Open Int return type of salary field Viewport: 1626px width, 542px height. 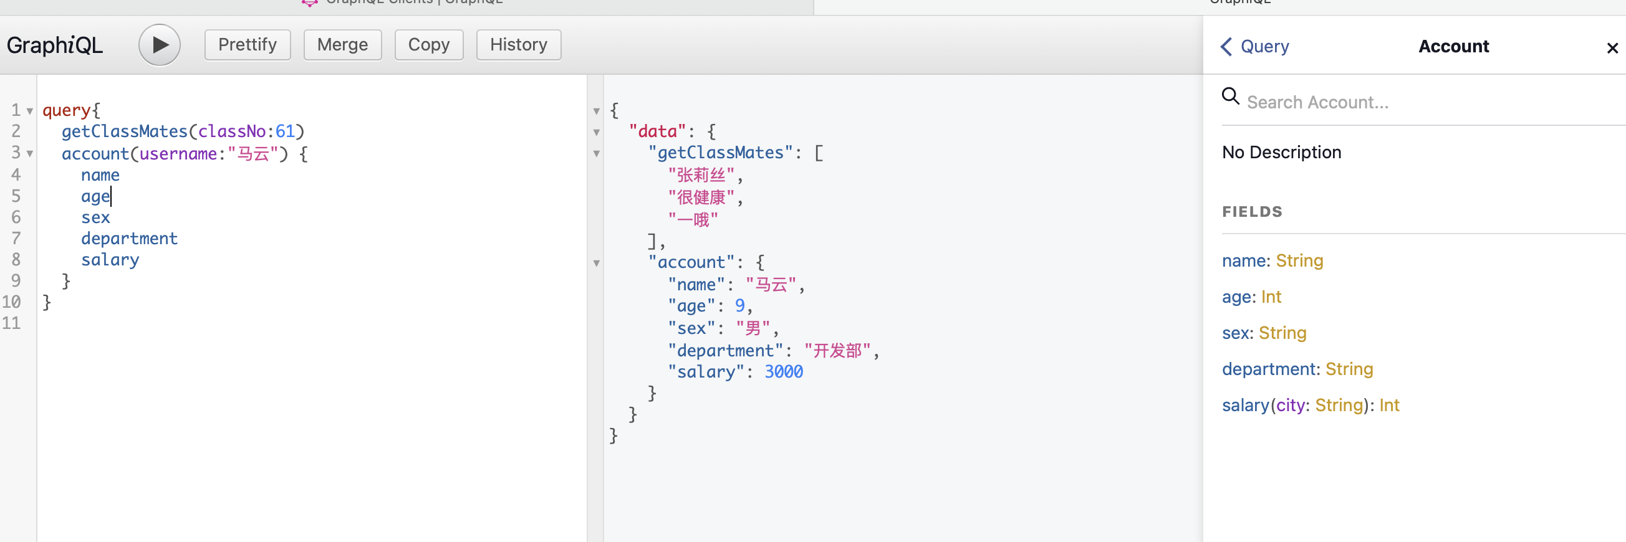(x=1388, y=405)
